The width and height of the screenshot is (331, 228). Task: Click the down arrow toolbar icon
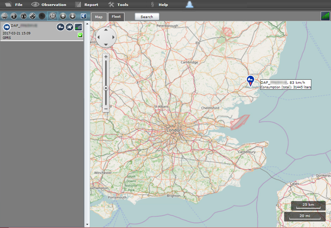pos(72,16)
